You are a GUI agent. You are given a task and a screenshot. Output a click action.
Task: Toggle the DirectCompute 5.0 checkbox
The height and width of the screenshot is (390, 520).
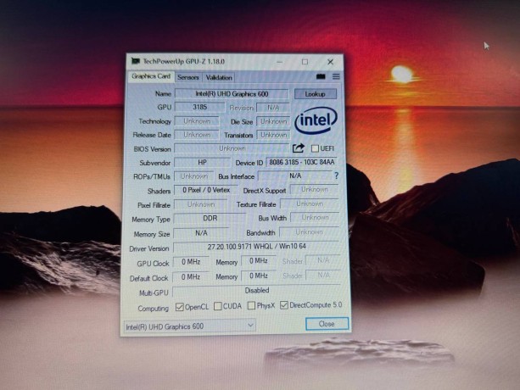[x=284, y=305]
